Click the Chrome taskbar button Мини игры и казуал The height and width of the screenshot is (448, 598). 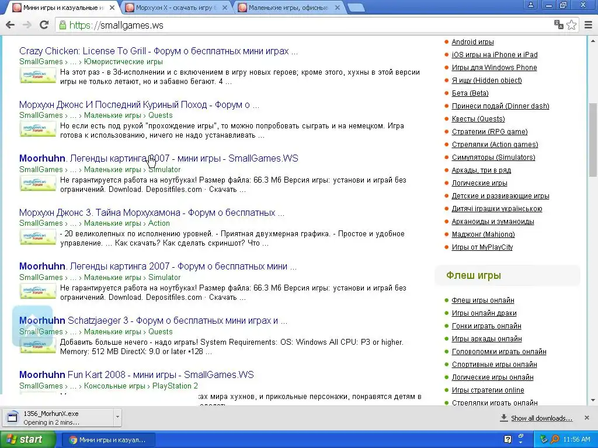pos(108,440)
